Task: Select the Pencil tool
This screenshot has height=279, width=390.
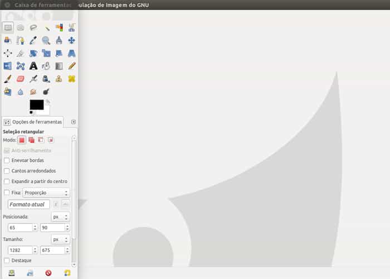Action: (x=72, y=66)
